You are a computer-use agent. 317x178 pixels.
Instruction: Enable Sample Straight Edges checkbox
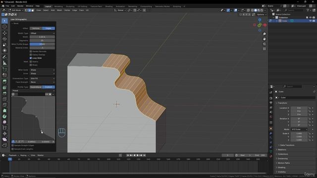point(13,145)
